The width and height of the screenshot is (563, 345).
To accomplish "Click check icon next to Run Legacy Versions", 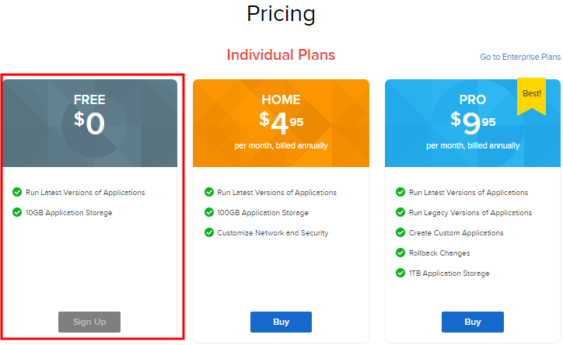I will [400, 212].
